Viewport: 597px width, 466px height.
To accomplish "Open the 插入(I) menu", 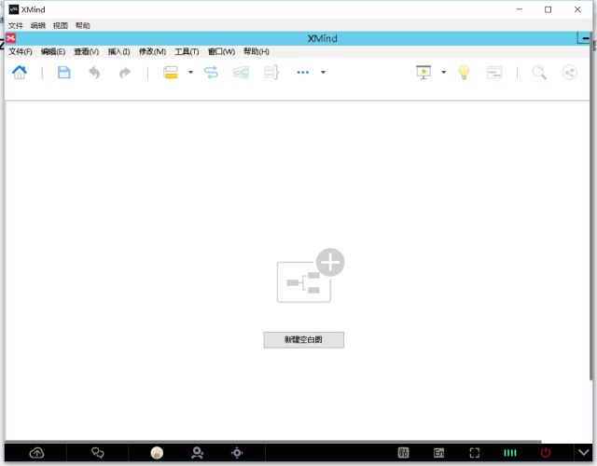I will 118,51.
